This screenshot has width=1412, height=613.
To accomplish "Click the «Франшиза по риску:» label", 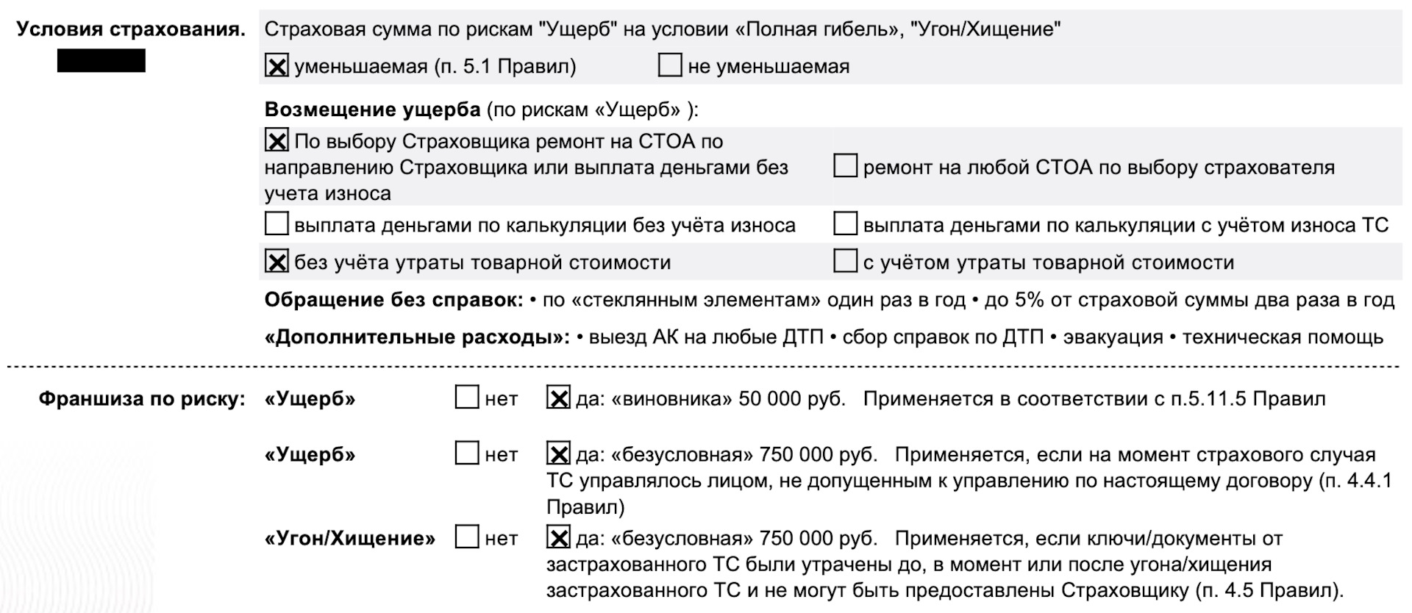I will pos(141,399).
